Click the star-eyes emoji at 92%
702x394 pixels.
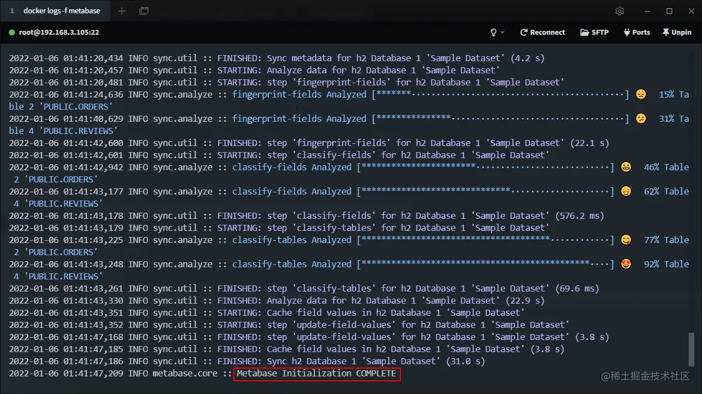point(626,264)
